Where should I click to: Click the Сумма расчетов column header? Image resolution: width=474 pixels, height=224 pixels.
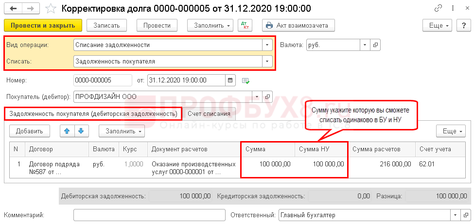382,149
